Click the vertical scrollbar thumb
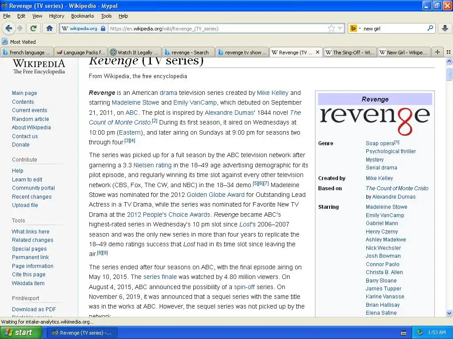The height and width of the screenshot is (339, 453). click(449, 74)
